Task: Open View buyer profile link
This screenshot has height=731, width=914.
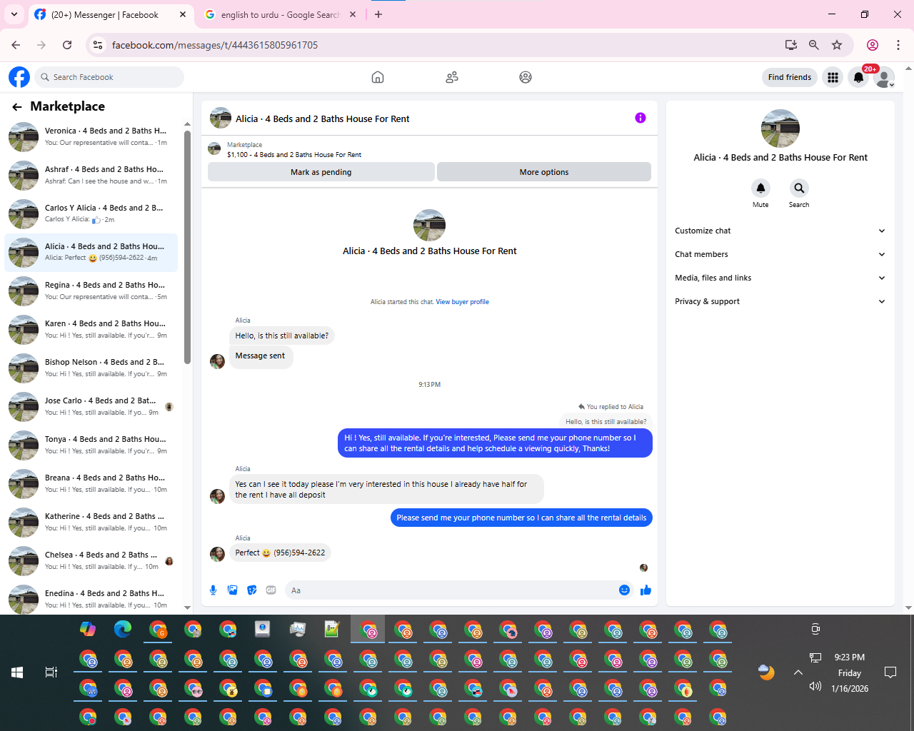Action: (x=462, y=302)
